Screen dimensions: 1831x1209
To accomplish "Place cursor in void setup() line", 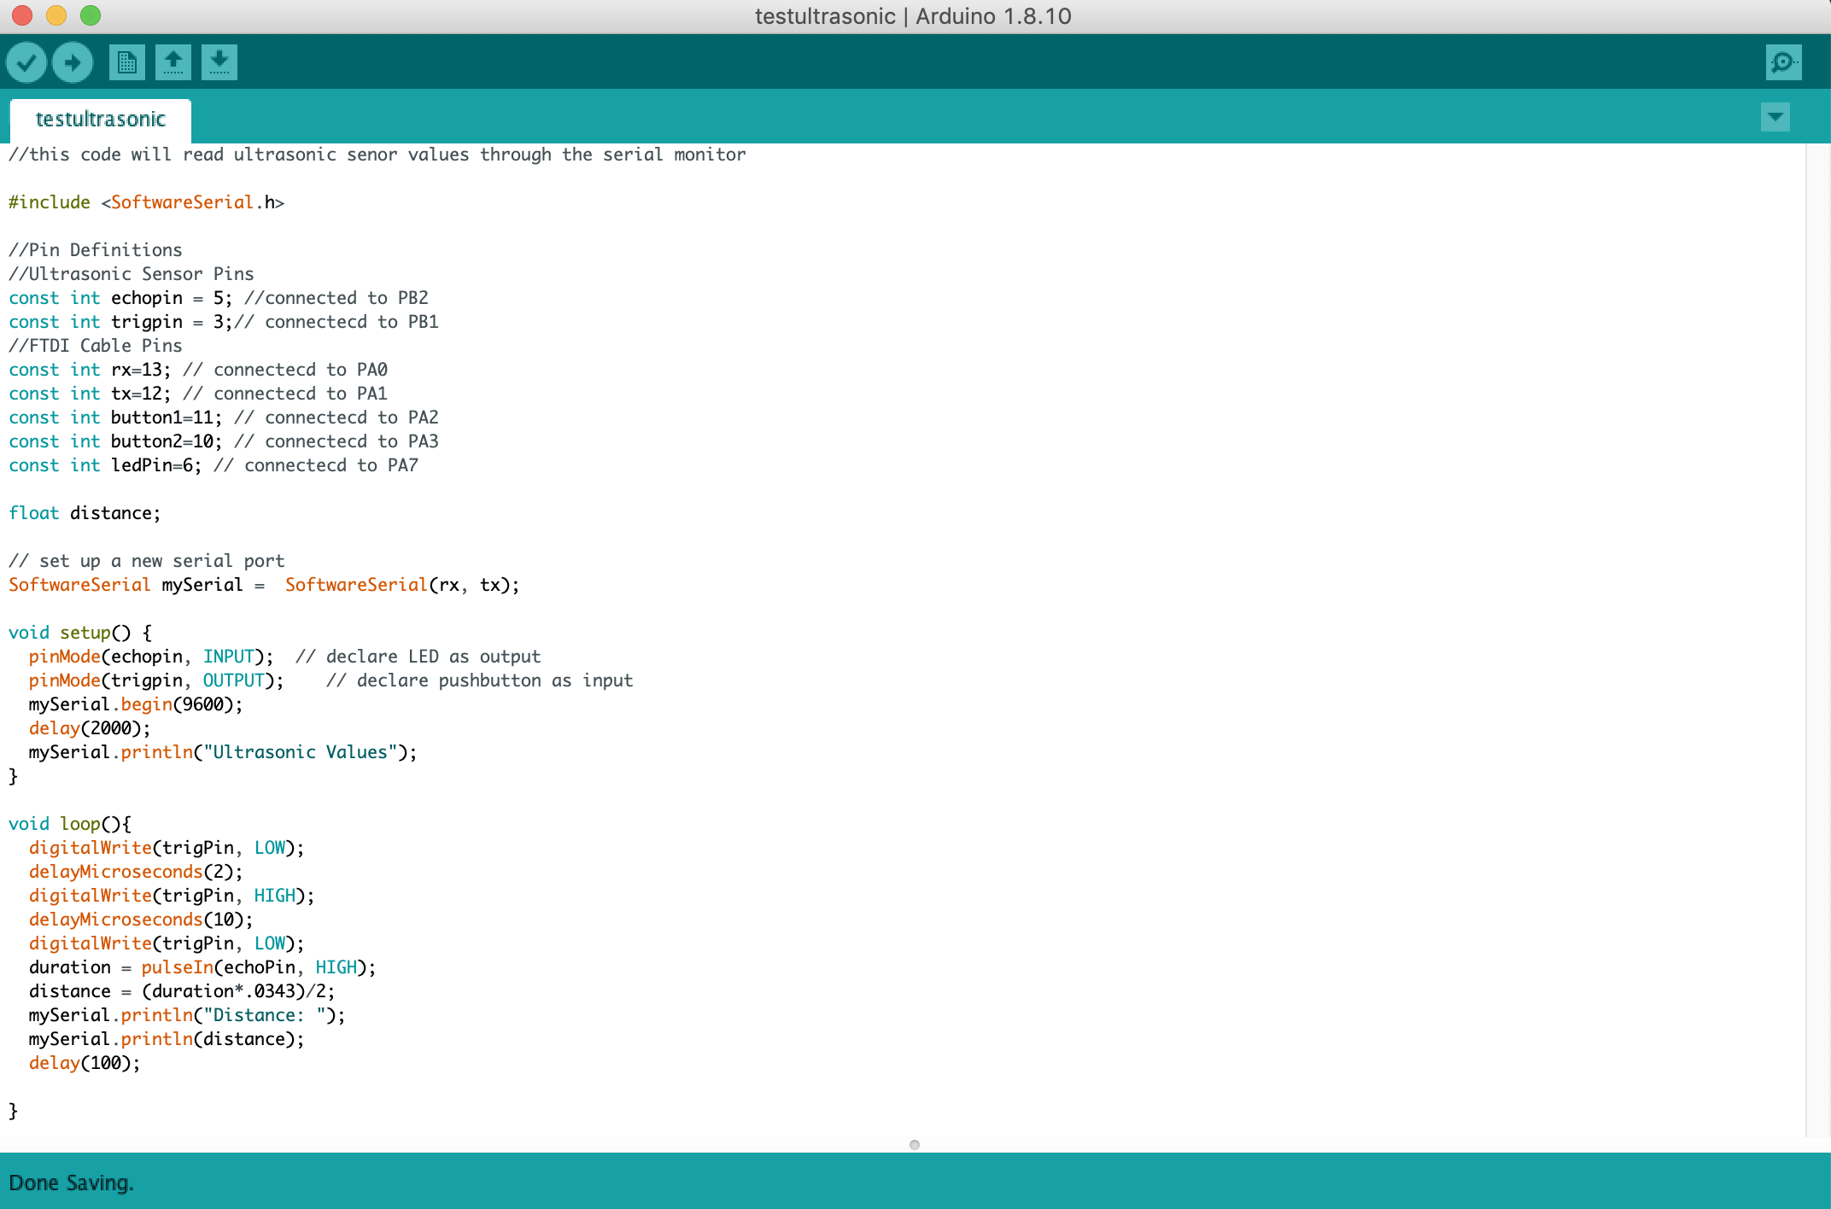I will [80, 633].
